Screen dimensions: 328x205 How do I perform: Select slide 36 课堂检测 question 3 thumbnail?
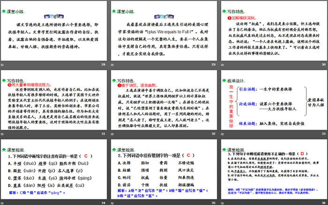274,169
